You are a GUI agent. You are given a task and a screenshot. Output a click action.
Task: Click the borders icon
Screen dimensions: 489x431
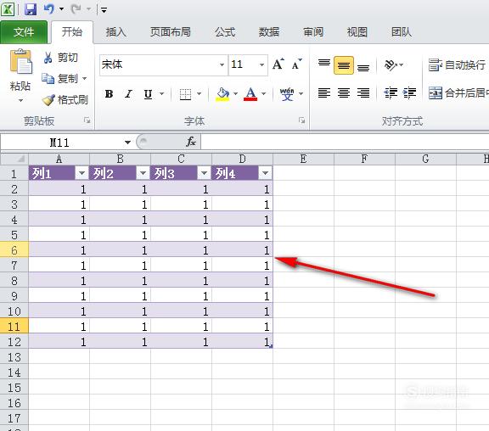(x=185, y=94)
